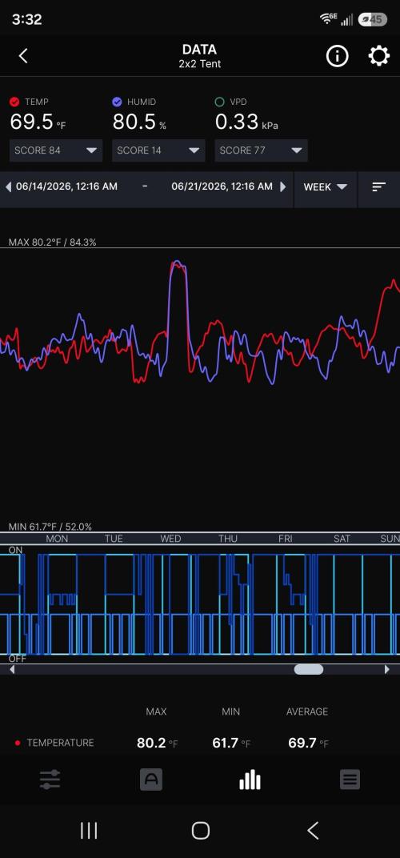Tap the MIN 61.7°F / 52.0% label
This screenshot has width=400, height=858.
click(x=50, y=527)
